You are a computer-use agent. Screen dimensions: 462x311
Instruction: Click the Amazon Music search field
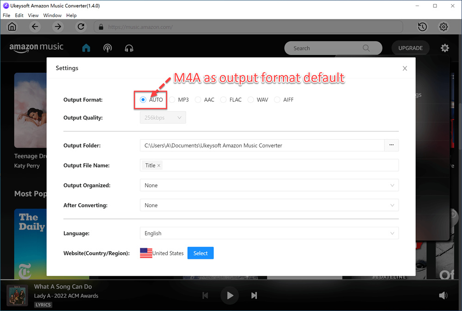(333, 48)
